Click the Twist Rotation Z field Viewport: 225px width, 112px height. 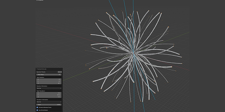point(49,83)
